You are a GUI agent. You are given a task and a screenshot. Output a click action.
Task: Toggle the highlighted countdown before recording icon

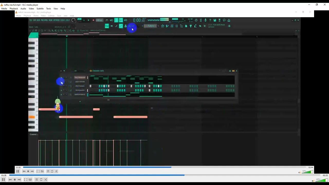point(116,20)
